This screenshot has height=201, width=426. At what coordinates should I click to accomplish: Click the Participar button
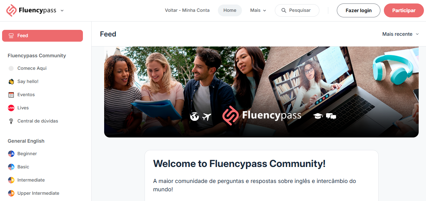[x=404, y=10]
